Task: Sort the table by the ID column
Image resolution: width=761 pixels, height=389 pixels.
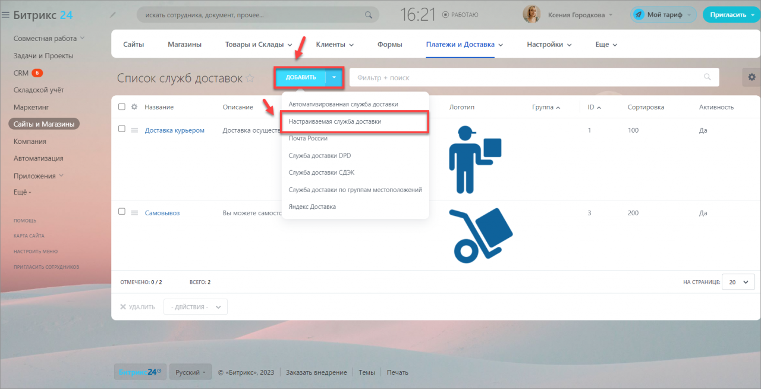Action: point(594,107)
